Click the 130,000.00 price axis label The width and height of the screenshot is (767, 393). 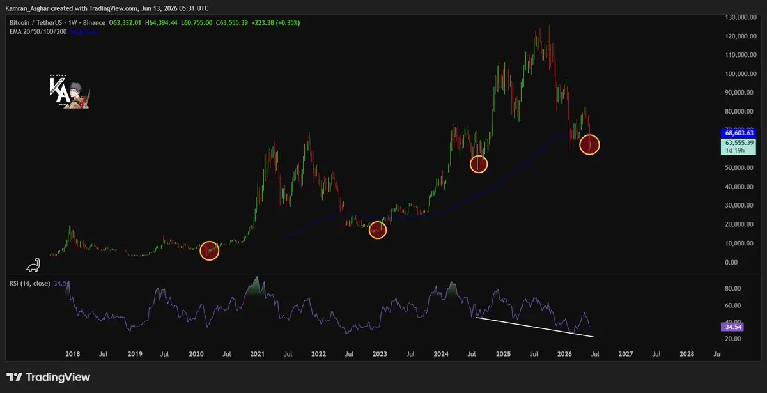point(741,17)
